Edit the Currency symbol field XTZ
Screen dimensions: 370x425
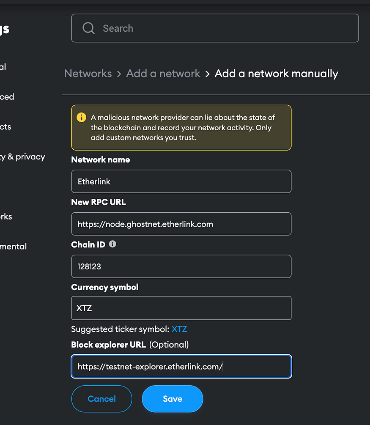tap(181, 308)
